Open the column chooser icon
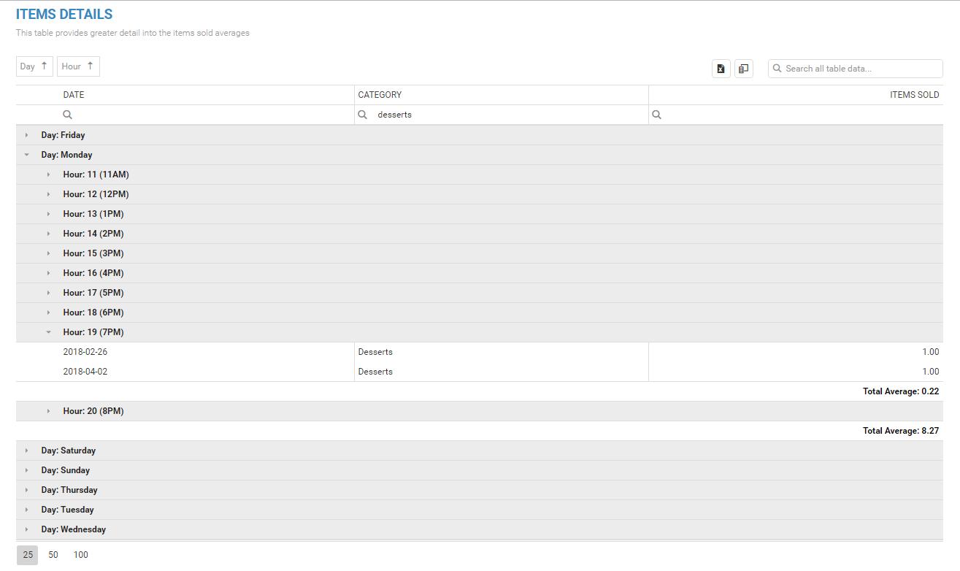Viewport: 960px width, 571px height. click(x=743, y=69)
